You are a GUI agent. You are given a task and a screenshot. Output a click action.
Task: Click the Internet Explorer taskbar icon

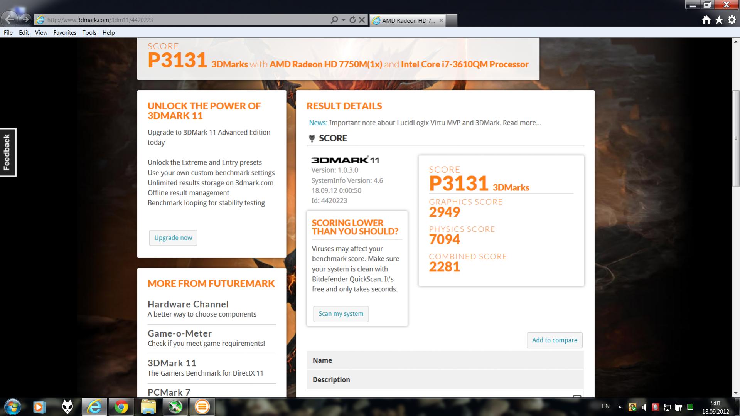[x=94, y=407]
